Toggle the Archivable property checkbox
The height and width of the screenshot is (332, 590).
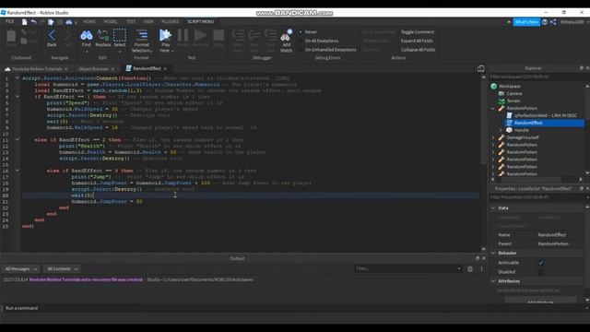[x=541, y=263]
